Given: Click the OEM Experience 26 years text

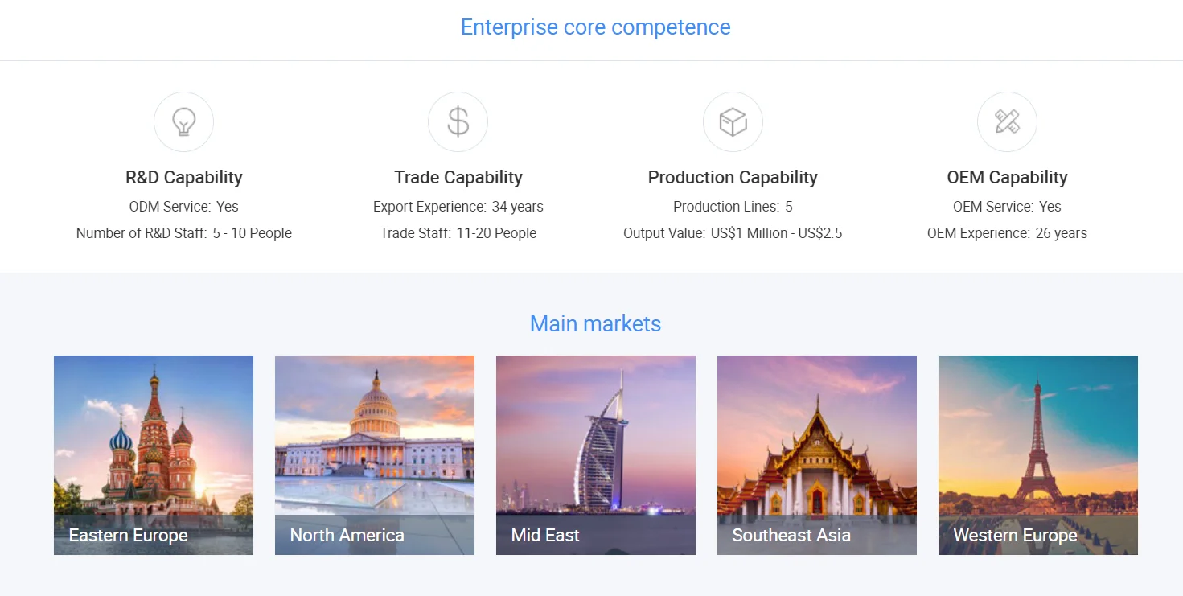Looking at the screenshot, I should [1007, 233].
